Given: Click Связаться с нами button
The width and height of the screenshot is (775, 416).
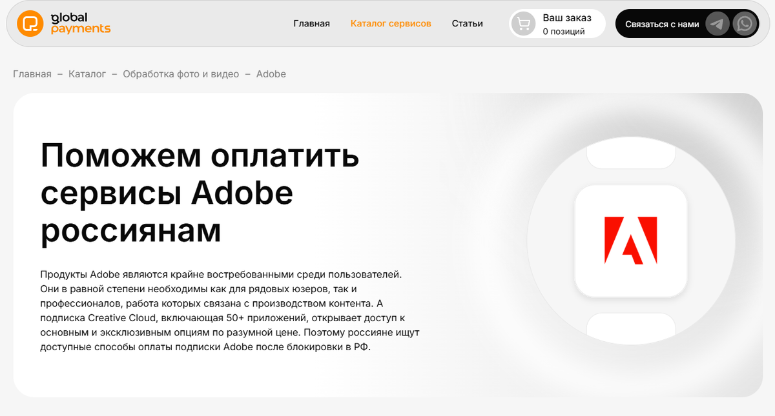Looking at the screenshot, I should [662, 24].
